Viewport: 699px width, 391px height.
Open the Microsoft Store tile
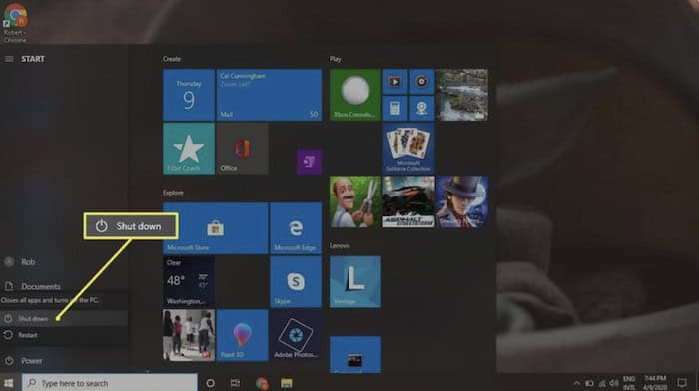coord(216,228)
